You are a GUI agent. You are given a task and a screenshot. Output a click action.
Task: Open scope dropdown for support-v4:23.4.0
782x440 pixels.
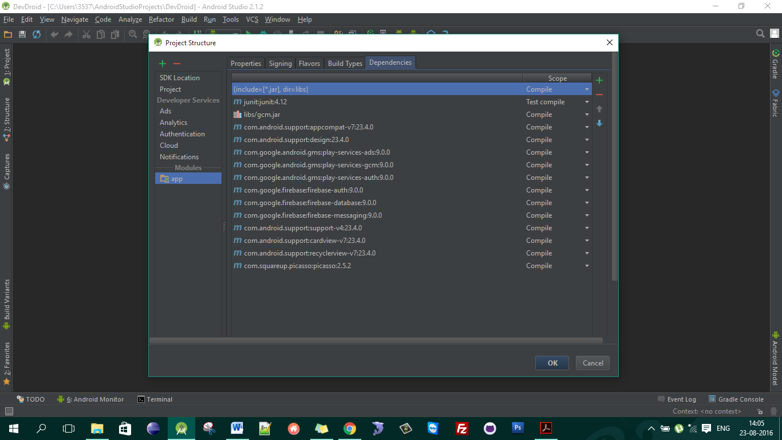[587, 228]
